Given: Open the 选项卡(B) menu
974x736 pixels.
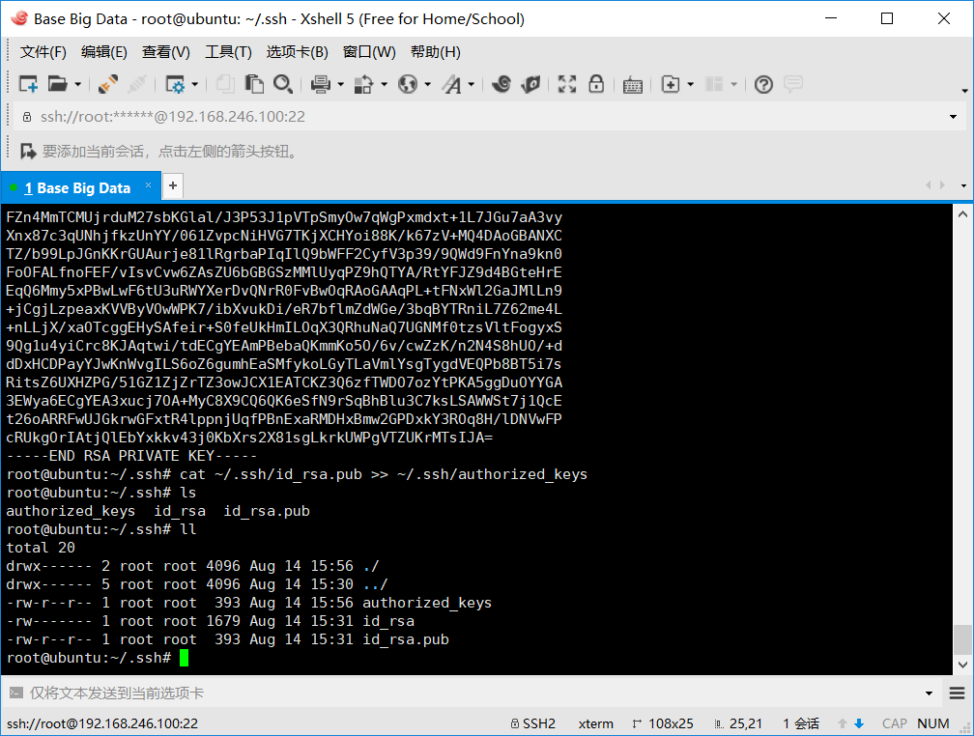Looking at the screenshot, I should pyautogui.click(x=297, y=52).
